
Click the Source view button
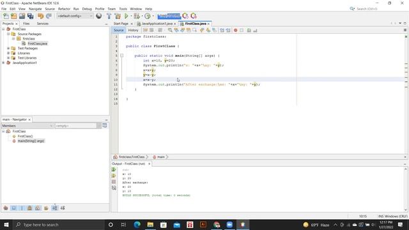coord(118,30)
